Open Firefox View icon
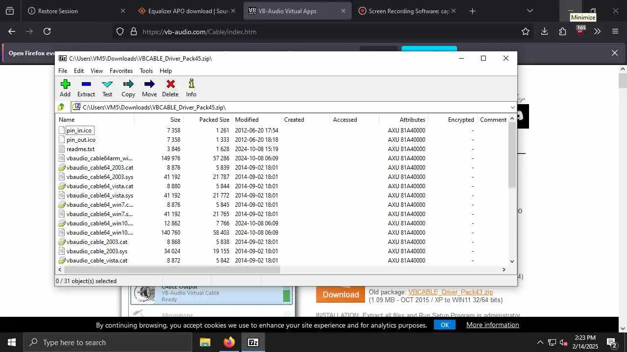 (x=9, y=11)
